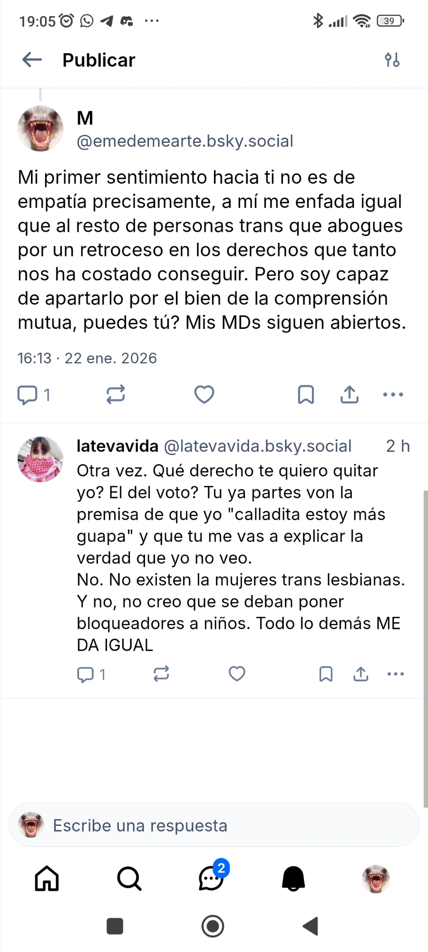This screenshot has height=952, width=428.
Task: Bookmark M's main post
Action: (306, 395)
